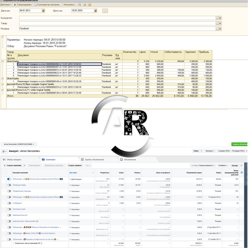This screenshot has height=248, width=248.
Task: Open account view dropdown beside Аккаунт title
Action: point(4,151)
